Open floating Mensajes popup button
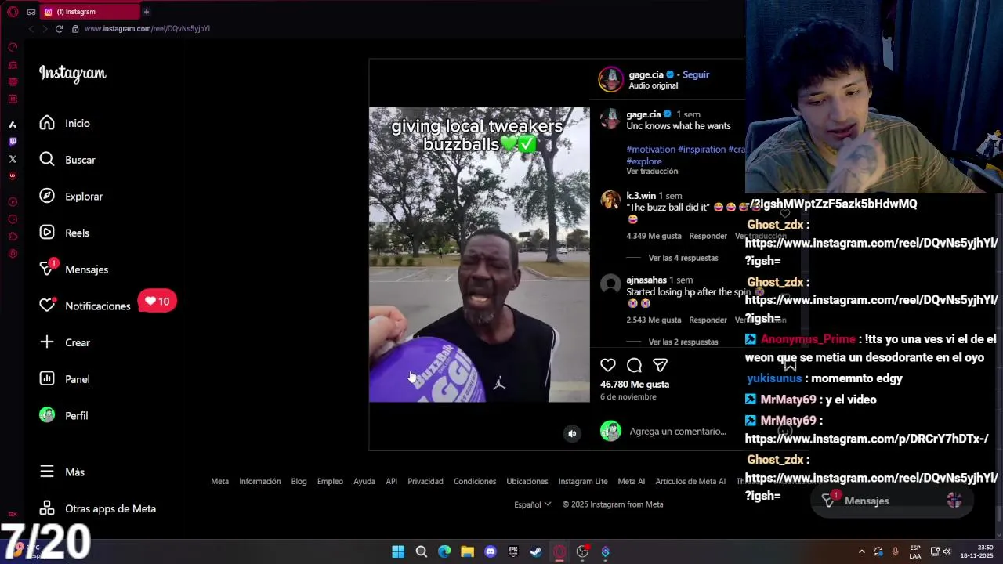This screenshot has width=1003, height=564. click(893, 501)
